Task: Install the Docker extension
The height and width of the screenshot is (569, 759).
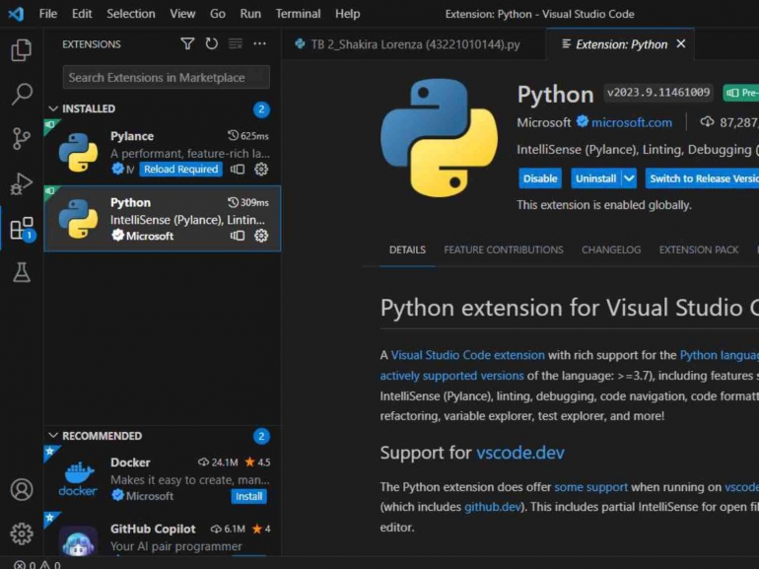Action: tap(248, 496)
